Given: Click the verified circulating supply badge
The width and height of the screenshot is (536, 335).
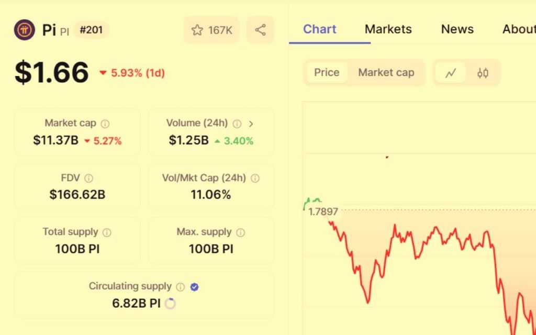Looking at the screenshot, I should pyautogui.click(x=195, y=287).
